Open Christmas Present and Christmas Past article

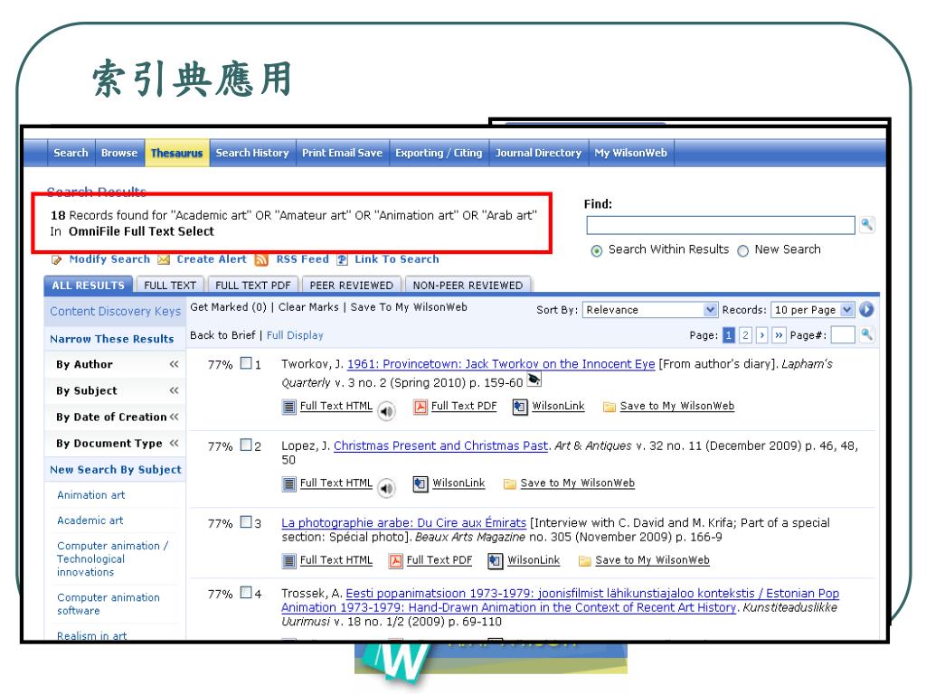[x=440, y=445]
